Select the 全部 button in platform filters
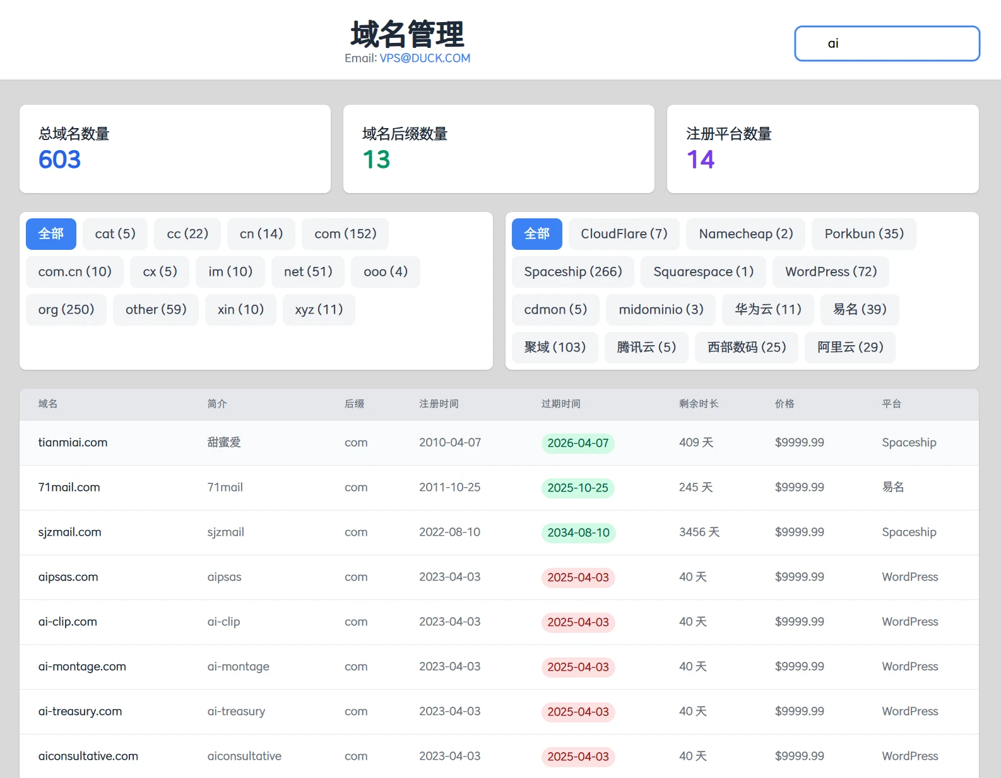The height and width of the screenshot is (778, 1001). pyautogui.click(x=536, y=234)
